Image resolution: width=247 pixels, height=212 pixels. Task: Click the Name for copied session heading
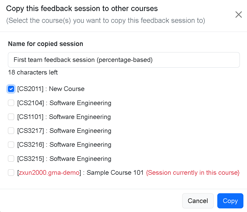pyautogui.click(x=45, y=44)
